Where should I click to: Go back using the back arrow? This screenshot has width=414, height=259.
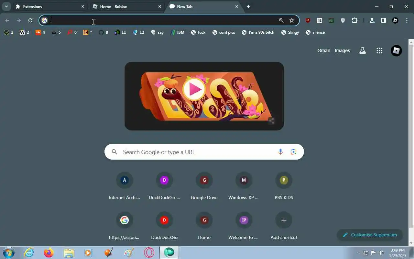tap(7, 20)
